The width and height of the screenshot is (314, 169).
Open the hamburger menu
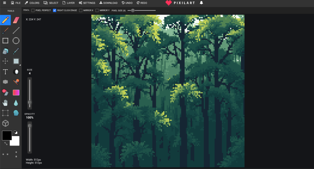4,3
